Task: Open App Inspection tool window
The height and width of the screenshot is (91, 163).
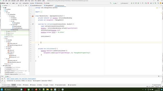Action: pos(72,85)
